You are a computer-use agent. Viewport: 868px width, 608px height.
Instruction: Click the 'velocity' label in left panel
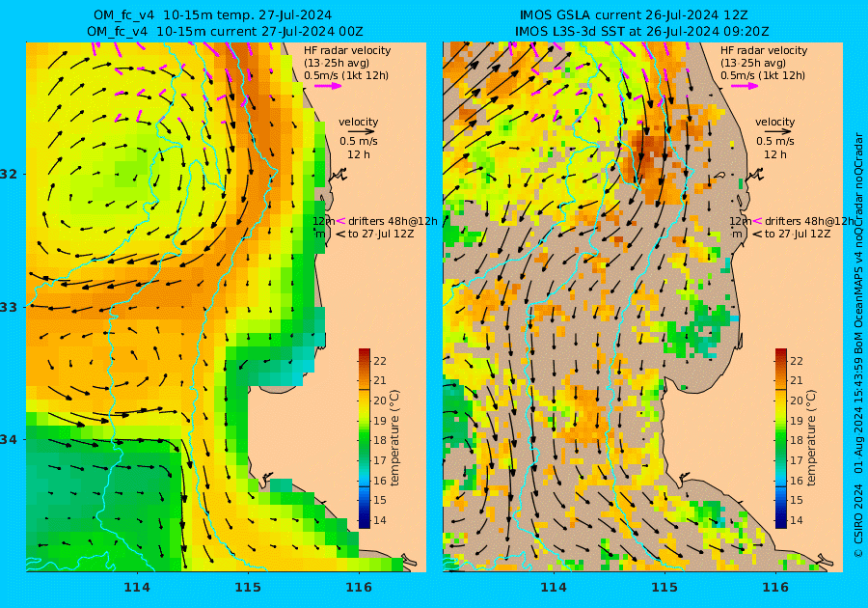click(358, 122)
